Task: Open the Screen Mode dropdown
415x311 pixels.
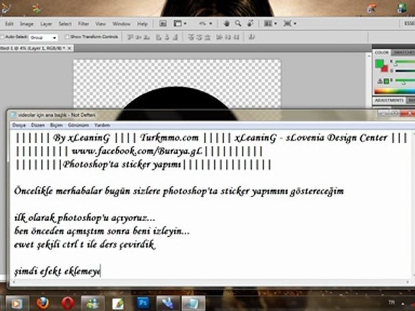Action: [290, 24]
